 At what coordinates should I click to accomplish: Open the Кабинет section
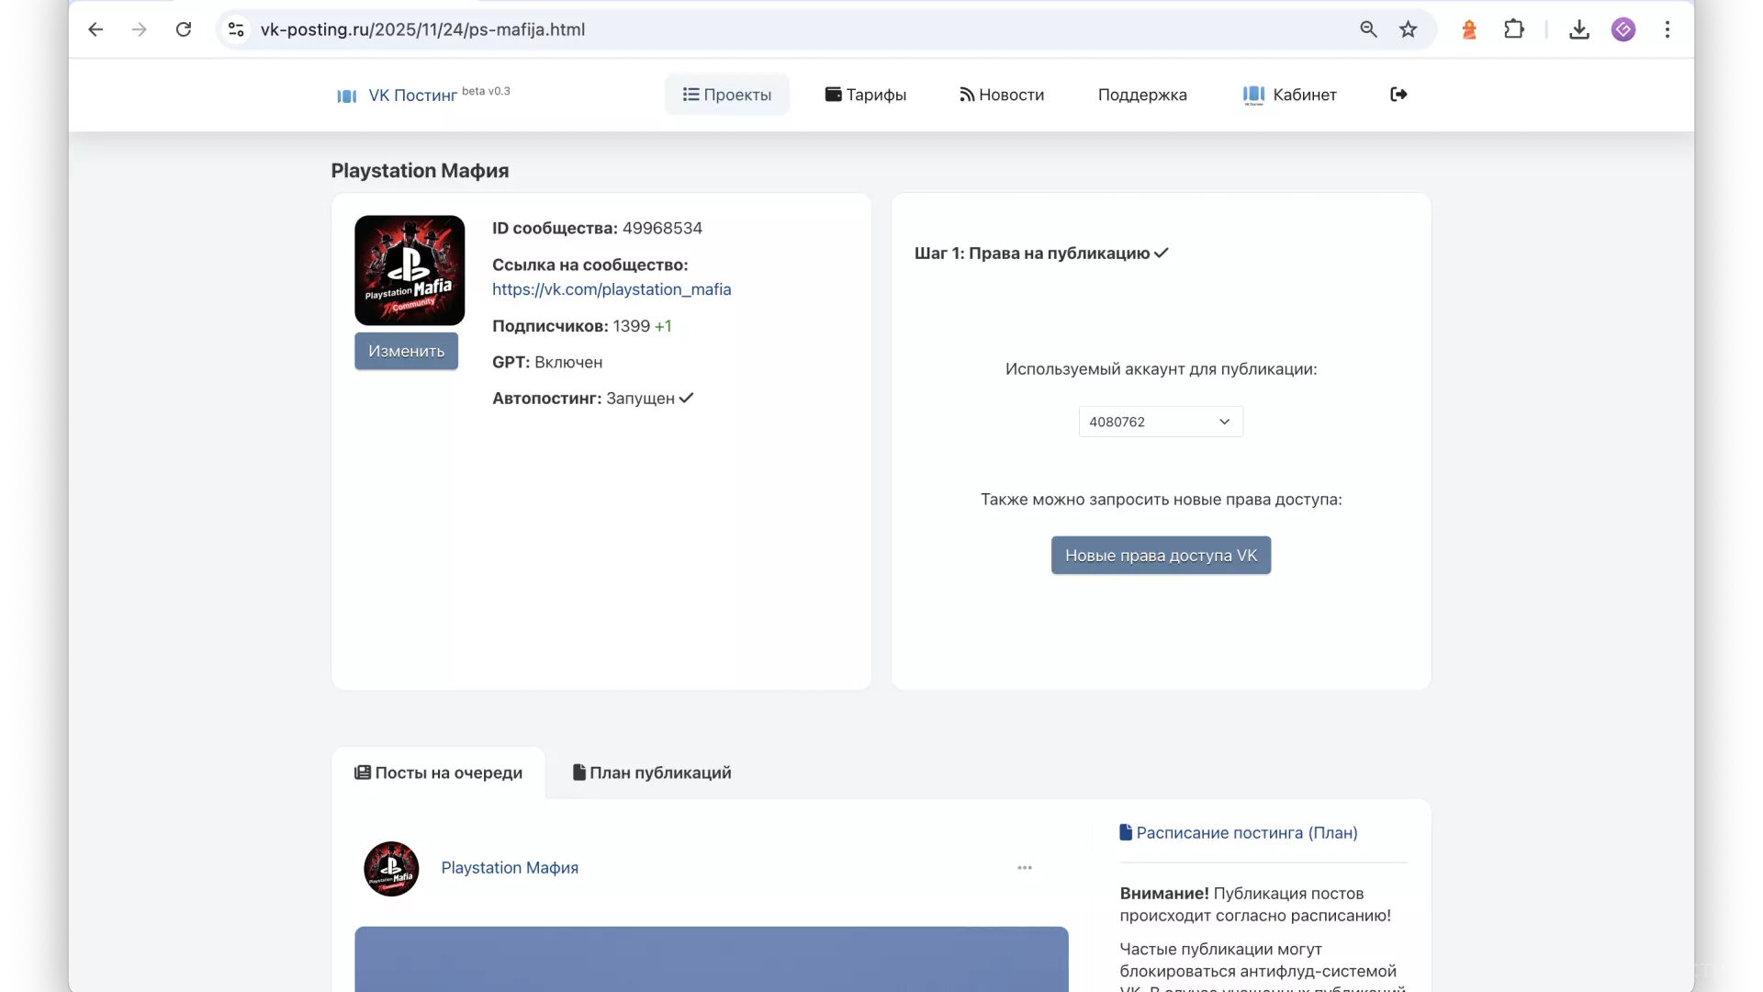coord(1289,95)
